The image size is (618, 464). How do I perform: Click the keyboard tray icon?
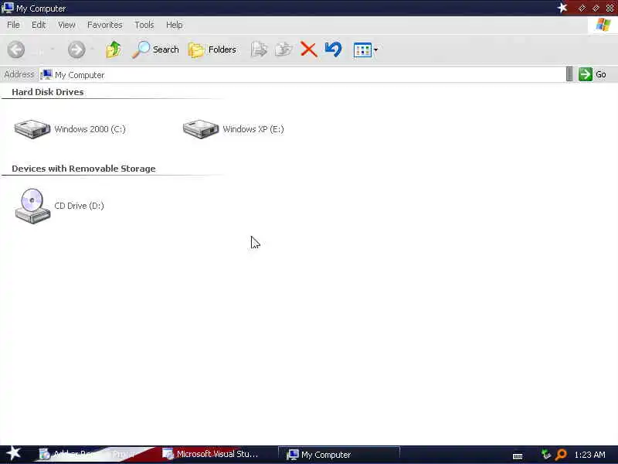point(518,456)
